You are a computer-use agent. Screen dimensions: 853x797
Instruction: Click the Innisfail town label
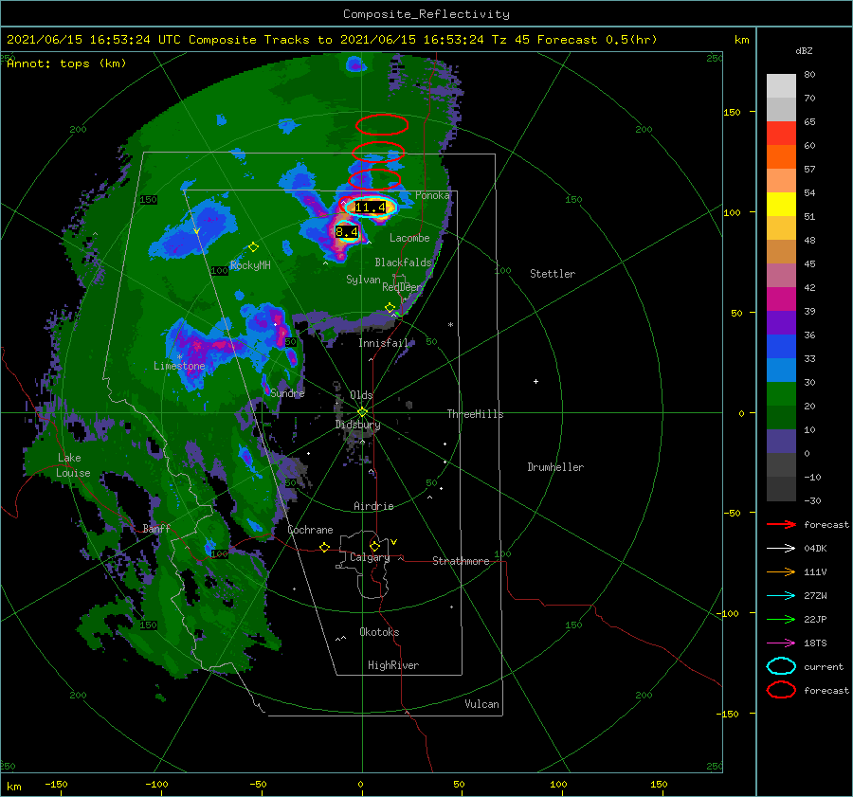coord(383,343)
